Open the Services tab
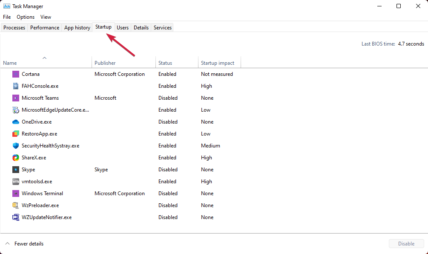Viewport: 428px width, 254px height. click(163, 28)
